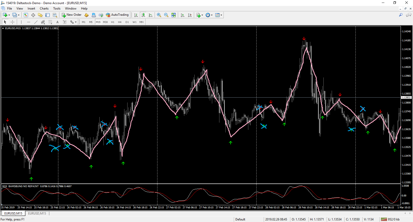Select the Text Label tool
The width and height of the screenshot is (413, 222).
65,22
